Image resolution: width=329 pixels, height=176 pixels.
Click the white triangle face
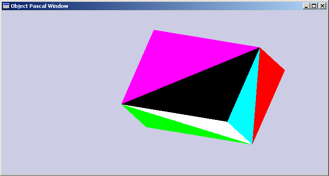[210, 123]
